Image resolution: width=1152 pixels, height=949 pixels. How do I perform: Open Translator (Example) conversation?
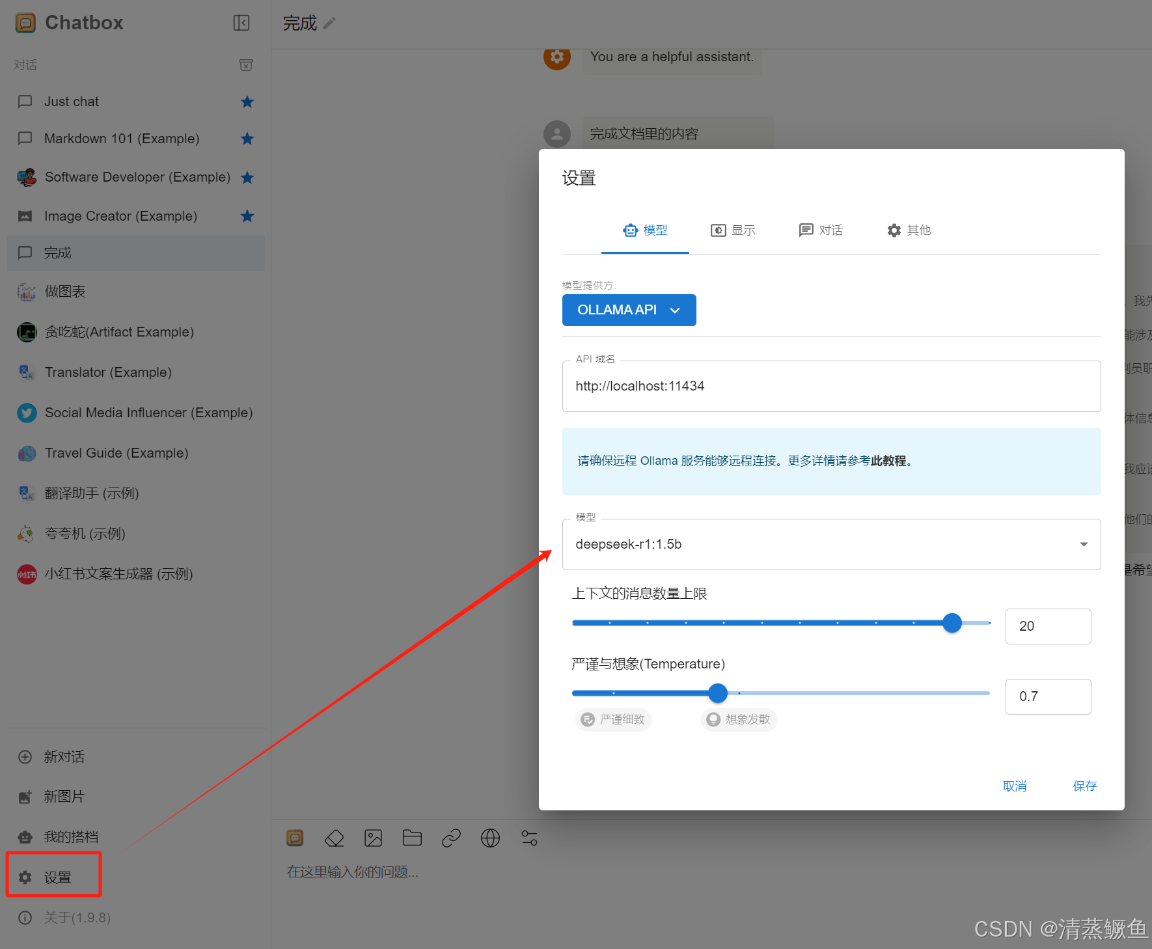[135, 372]
